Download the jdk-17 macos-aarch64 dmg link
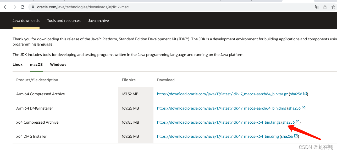This screenshot has height=152, width=337. pyautogui.click(x=222, y=108)
